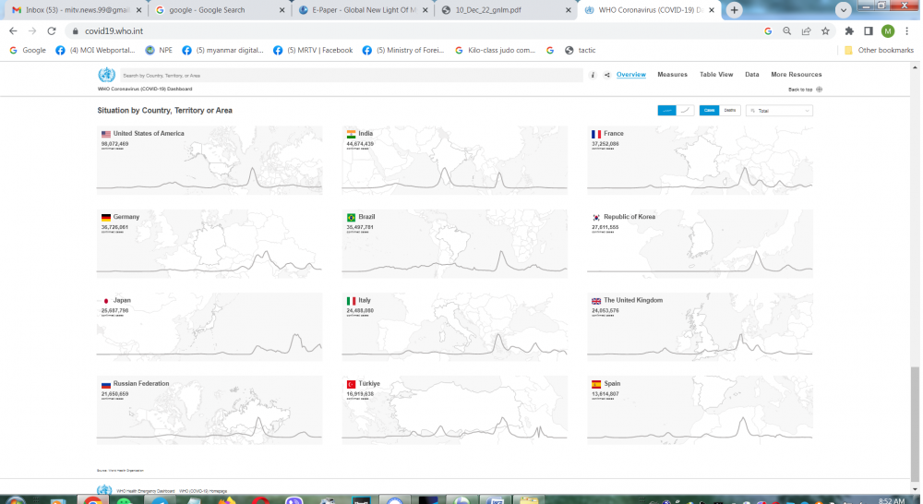Image resolution: width=923 pixels, height=504 pixels.
Task: Switch to cumulative curve chart mode
Action: 686,110
